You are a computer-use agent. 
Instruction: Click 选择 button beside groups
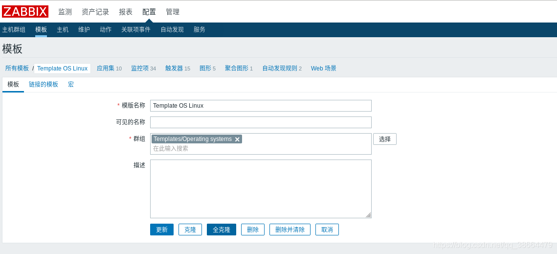coord(385,139)
